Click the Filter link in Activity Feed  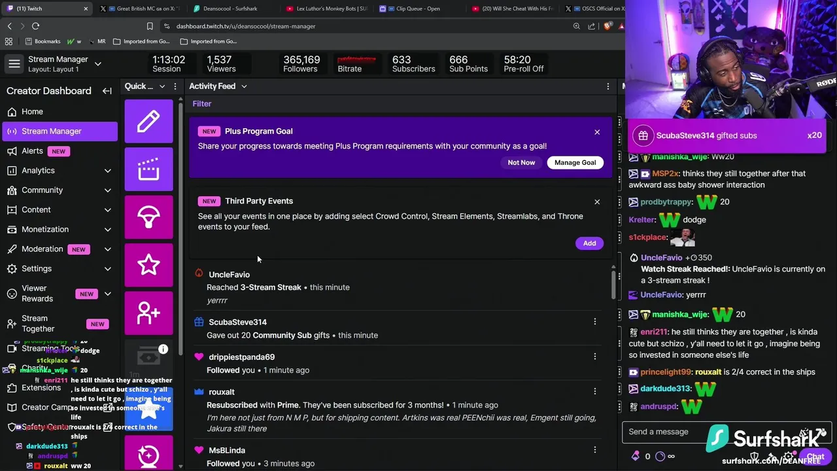(x=202, y=103)
